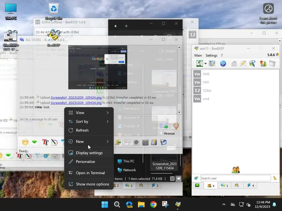Click the gear icon left of Search user
Viewport: 282px width, 211px height.
[x=196, y=178]
